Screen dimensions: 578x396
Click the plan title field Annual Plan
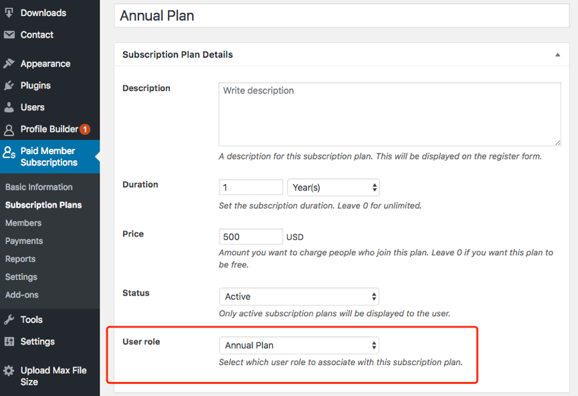(x=341, y=15)
